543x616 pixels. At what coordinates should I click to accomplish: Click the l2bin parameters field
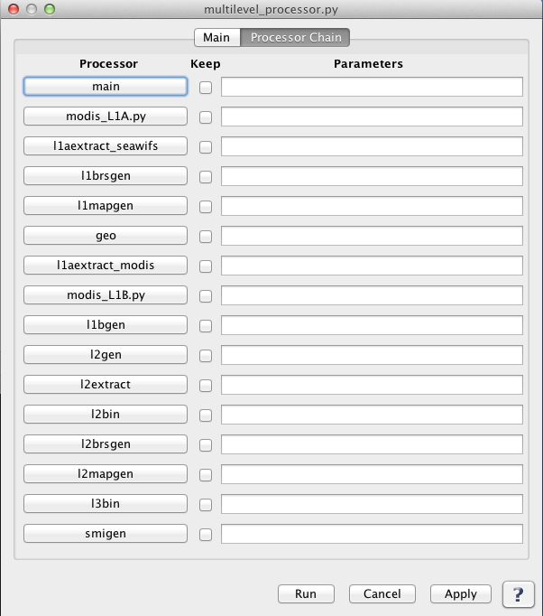[x=372, y=415]
